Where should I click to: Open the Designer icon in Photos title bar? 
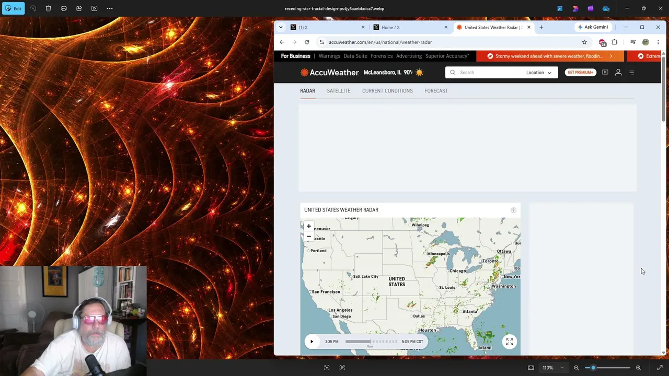tap(575, 8)
